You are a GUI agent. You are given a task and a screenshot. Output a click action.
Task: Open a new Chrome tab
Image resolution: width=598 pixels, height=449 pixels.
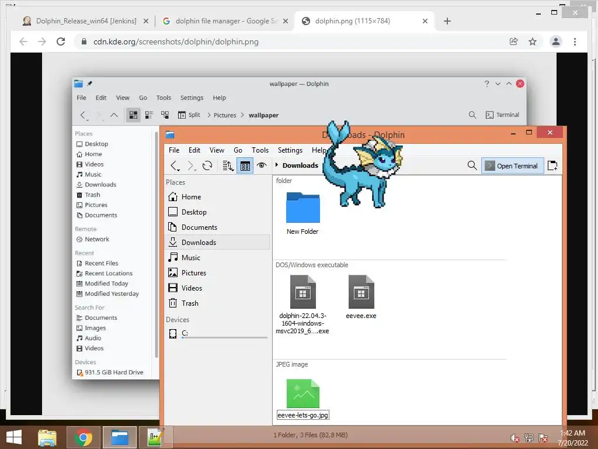447,21
